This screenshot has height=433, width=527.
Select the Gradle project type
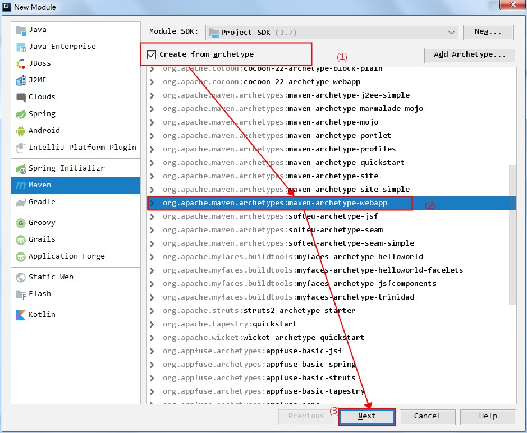(76, 202)
